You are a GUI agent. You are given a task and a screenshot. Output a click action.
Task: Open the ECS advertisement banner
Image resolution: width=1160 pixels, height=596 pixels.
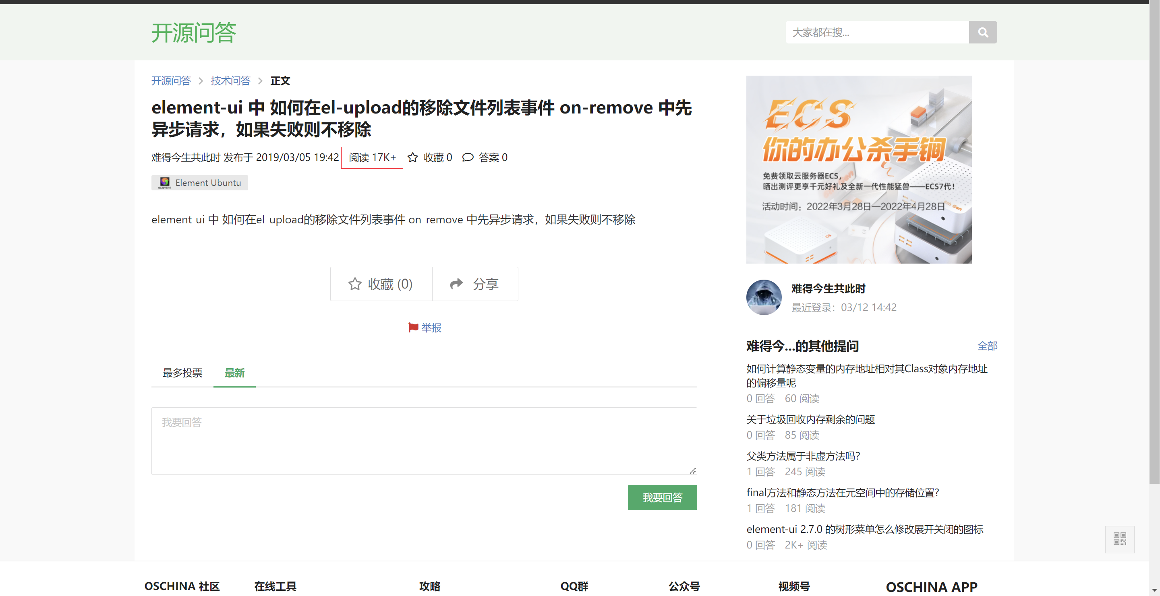(x=859, y=169)
